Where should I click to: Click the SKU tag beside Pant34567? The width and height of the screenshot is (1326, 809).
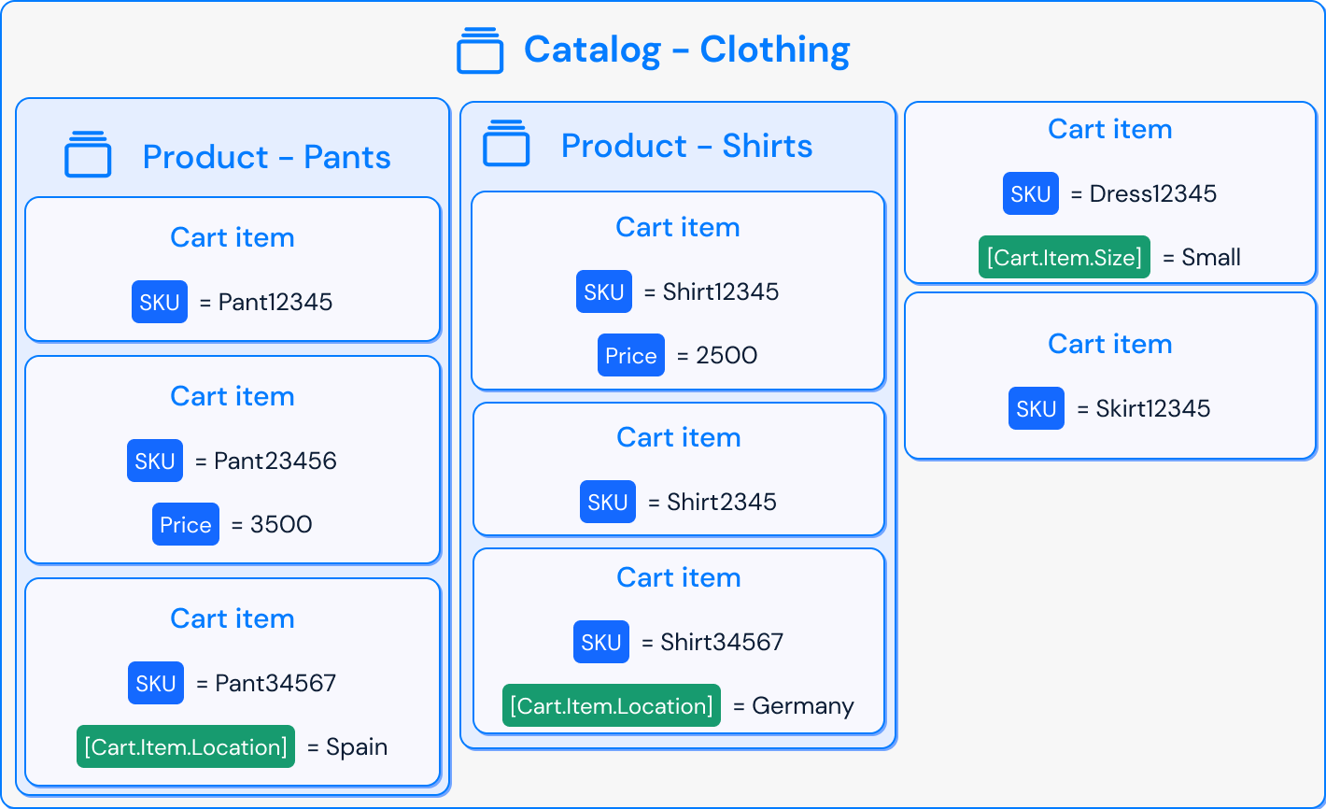coord(156,683)
